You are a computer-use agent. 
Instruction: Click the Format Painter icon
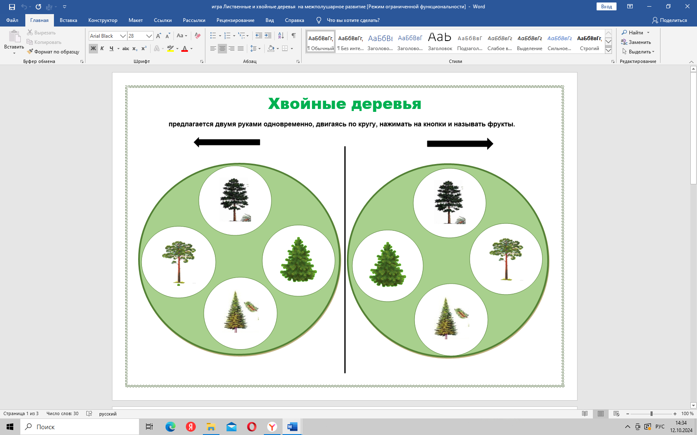click(30, 52)
